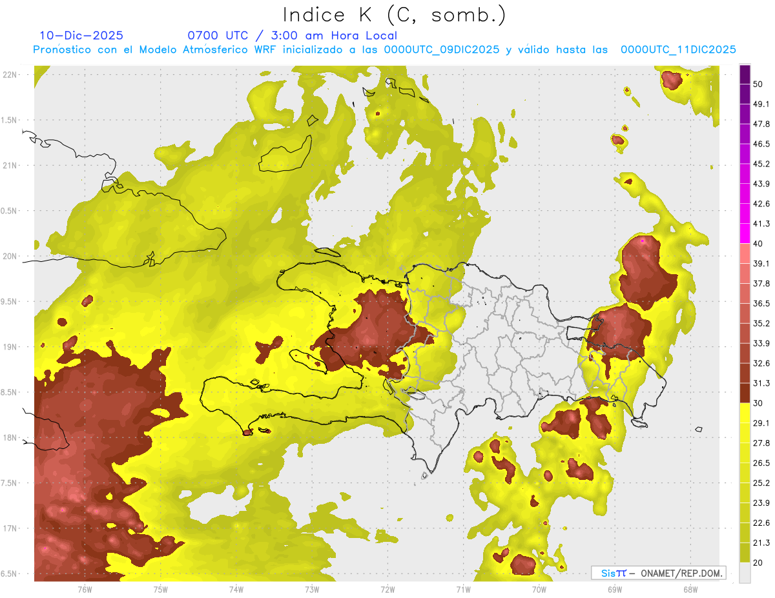
Task: Click the longitude label "73W"
Action: coord(312,589)
